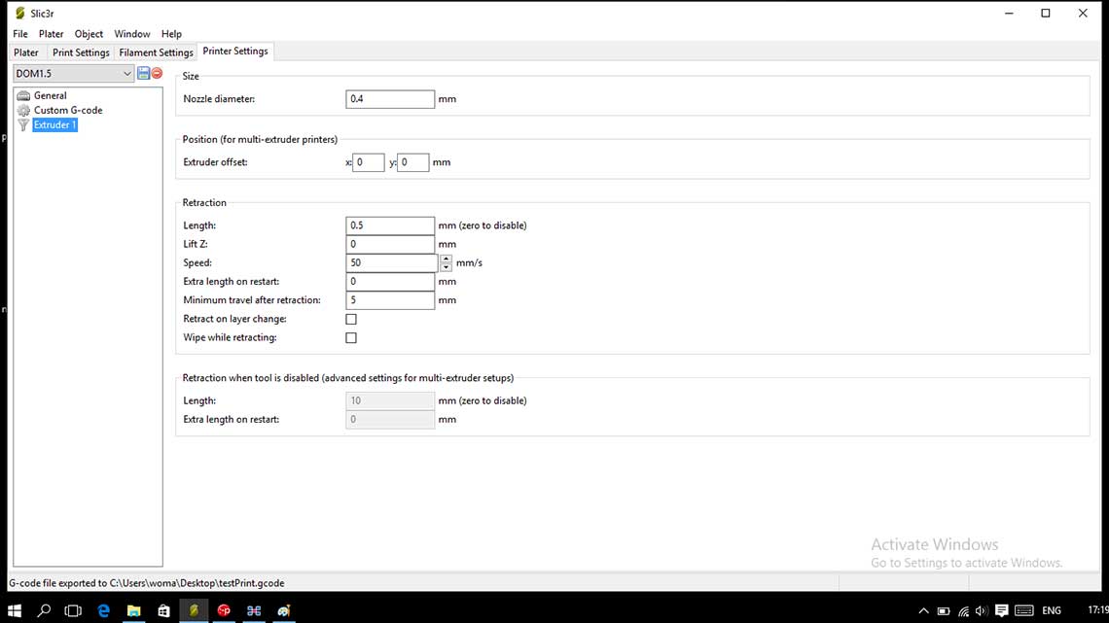The height and width of the screenshot is (623, 1109).
Task: Click the G-code exported status message
Action: 146,583
